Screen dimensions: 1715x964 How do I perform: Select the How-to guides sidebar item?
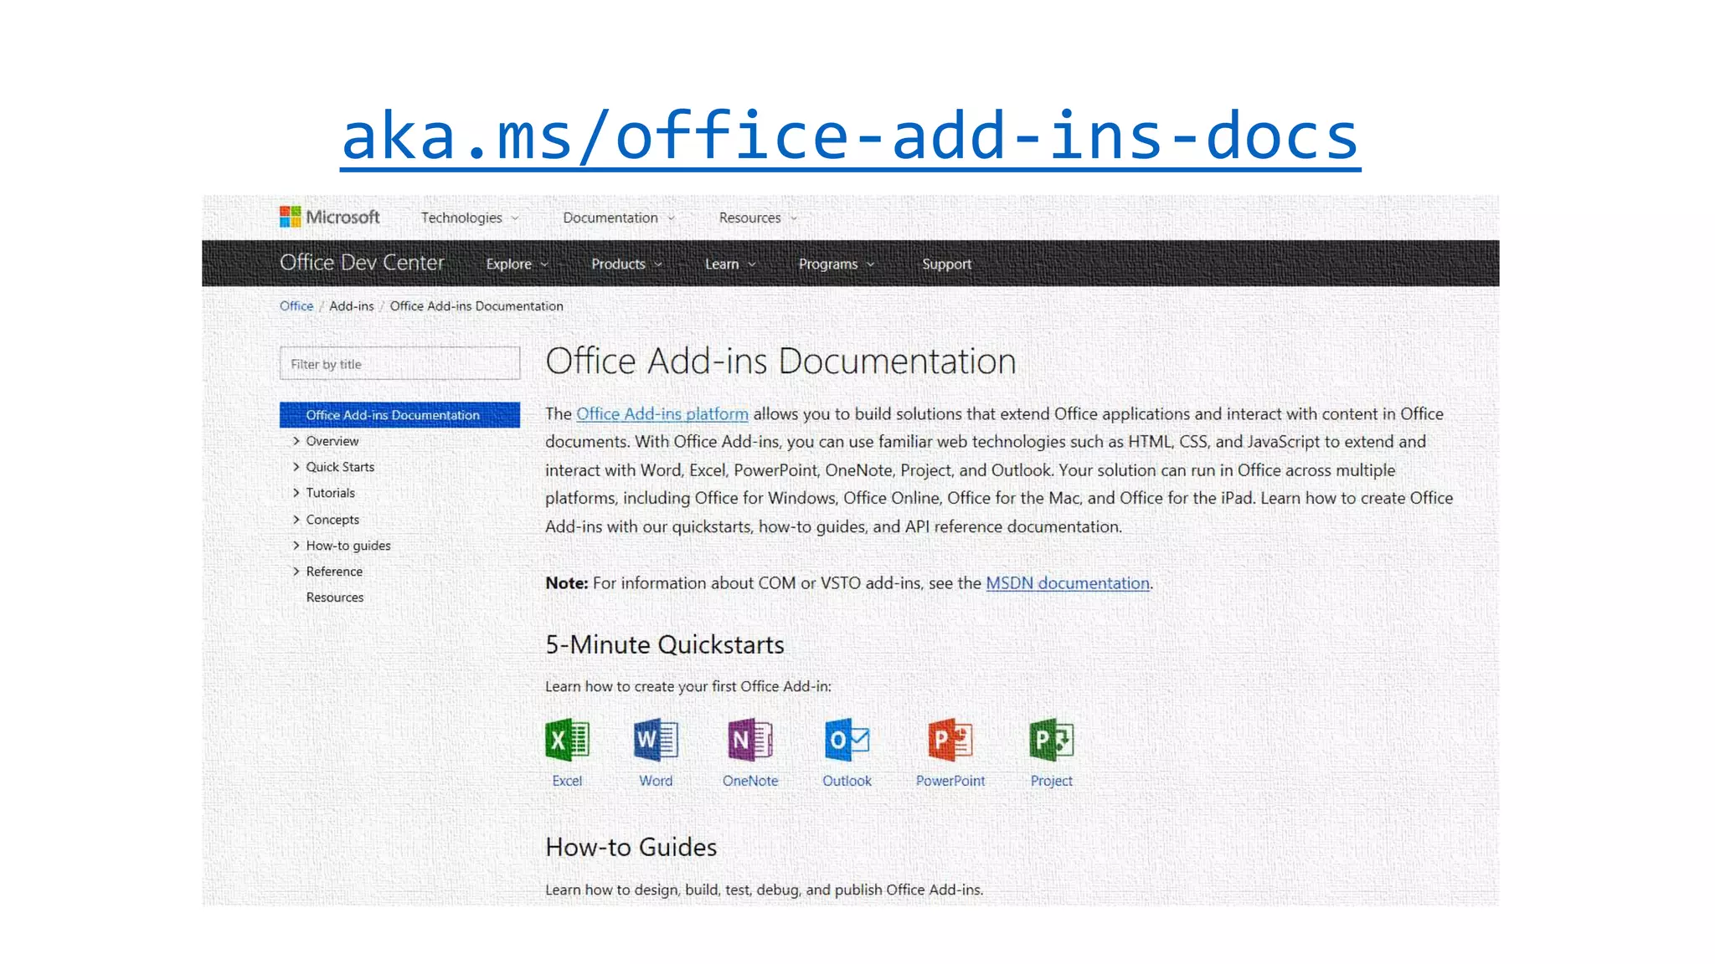(x=348, y=546)
